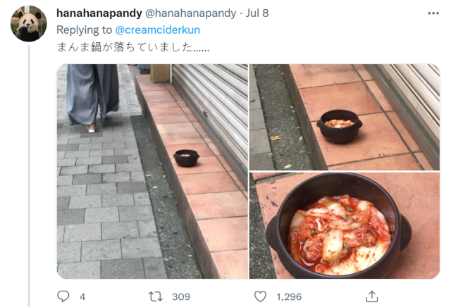Click the Japanese tweet text

(133, 47)
